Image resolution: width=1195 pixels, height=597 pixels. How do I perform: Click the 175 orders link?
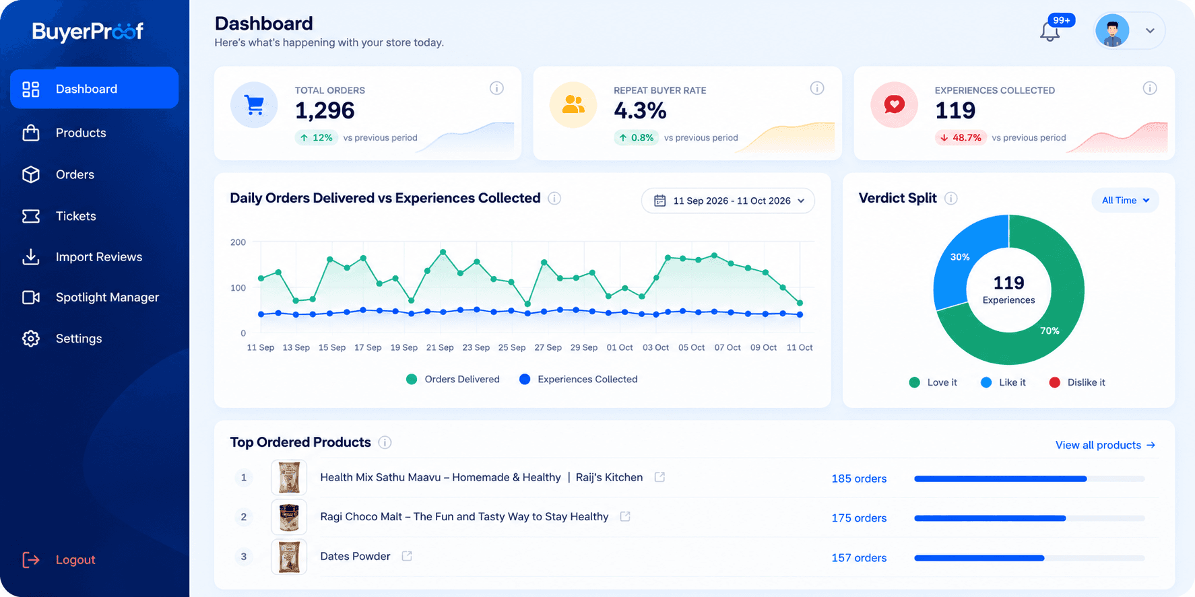click(x=859, y=518)
